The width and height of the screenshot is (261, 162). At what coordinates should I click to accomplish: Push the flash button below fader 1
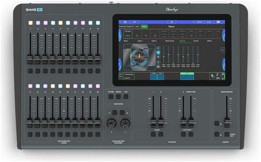click(x=30, y=71)
